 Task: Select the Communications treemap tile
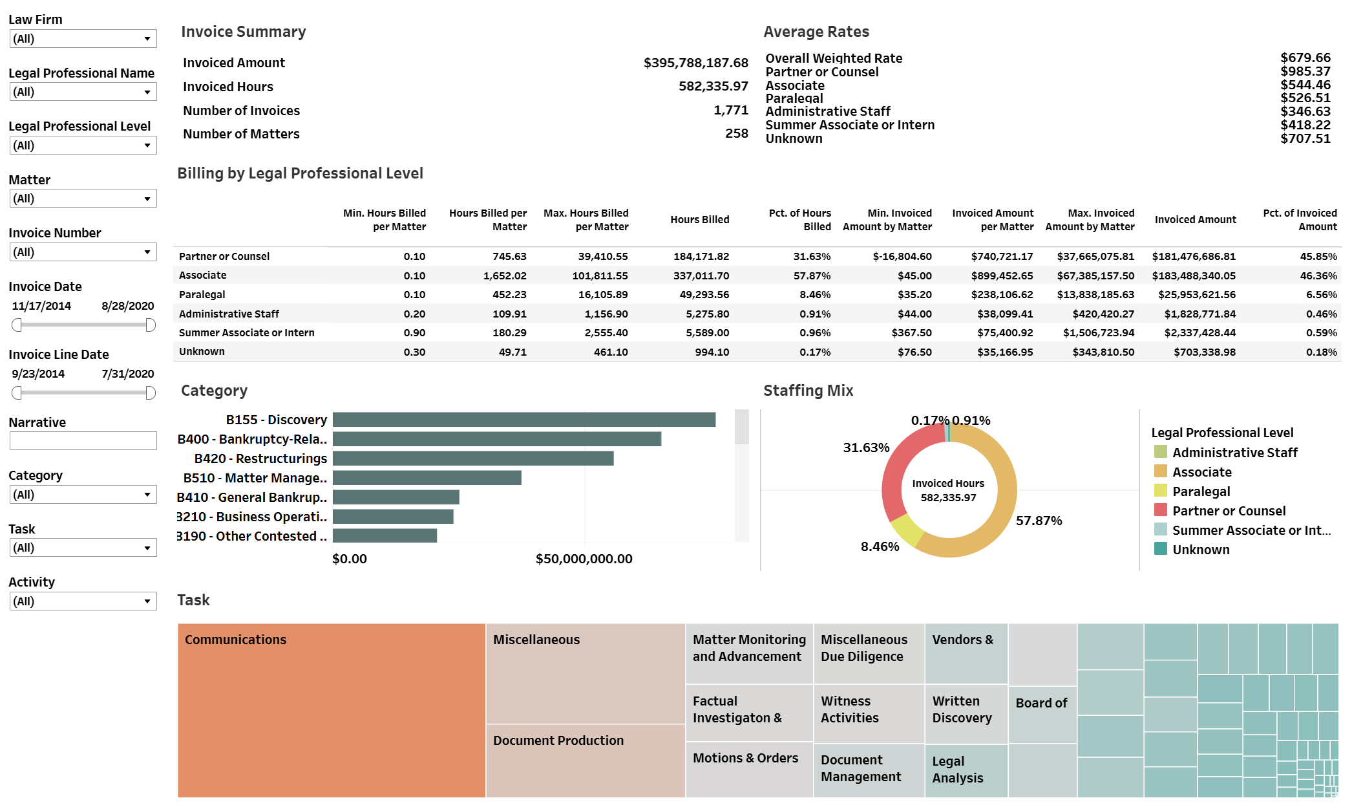point(331,710)
